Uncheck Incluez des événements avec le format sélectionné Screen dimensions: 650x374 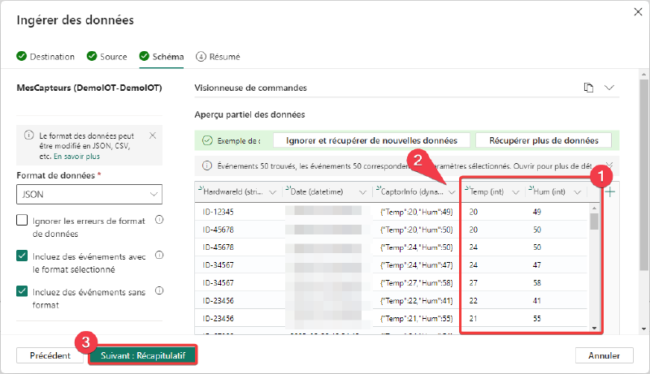point(22,256)
